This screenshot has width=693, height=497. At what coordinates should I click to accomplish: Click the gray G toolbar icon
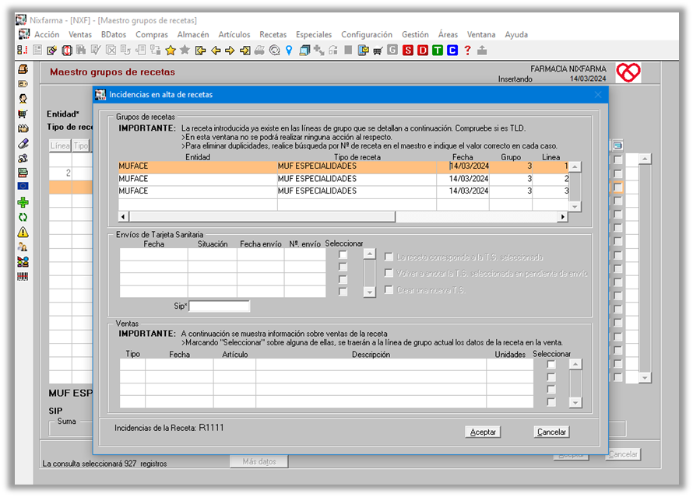[x=392, y=50]
